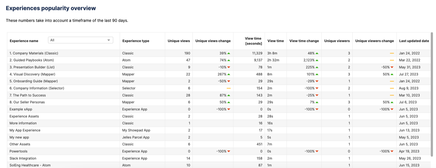Click the green up arrow beside 267%
436x168 pixels.
pos(229,74)
